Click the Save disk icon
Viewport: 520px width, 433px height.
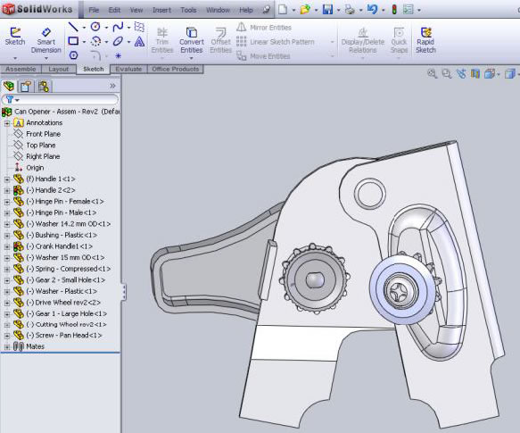(327, 9)
